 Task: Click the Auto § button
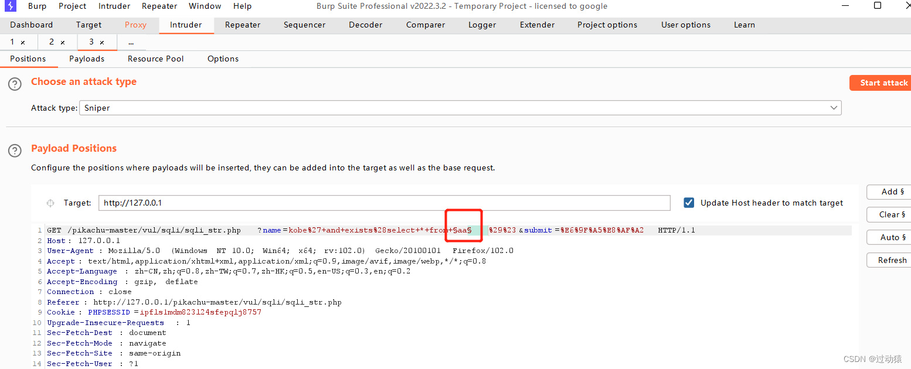pyautogui.click(x=889, y=237)
